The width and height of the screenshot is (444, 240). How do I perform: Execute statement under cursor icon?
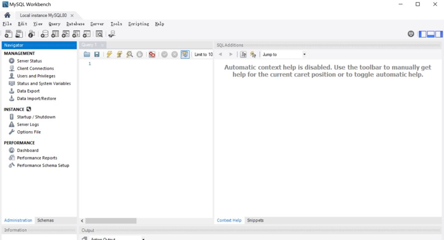[120, 54]
